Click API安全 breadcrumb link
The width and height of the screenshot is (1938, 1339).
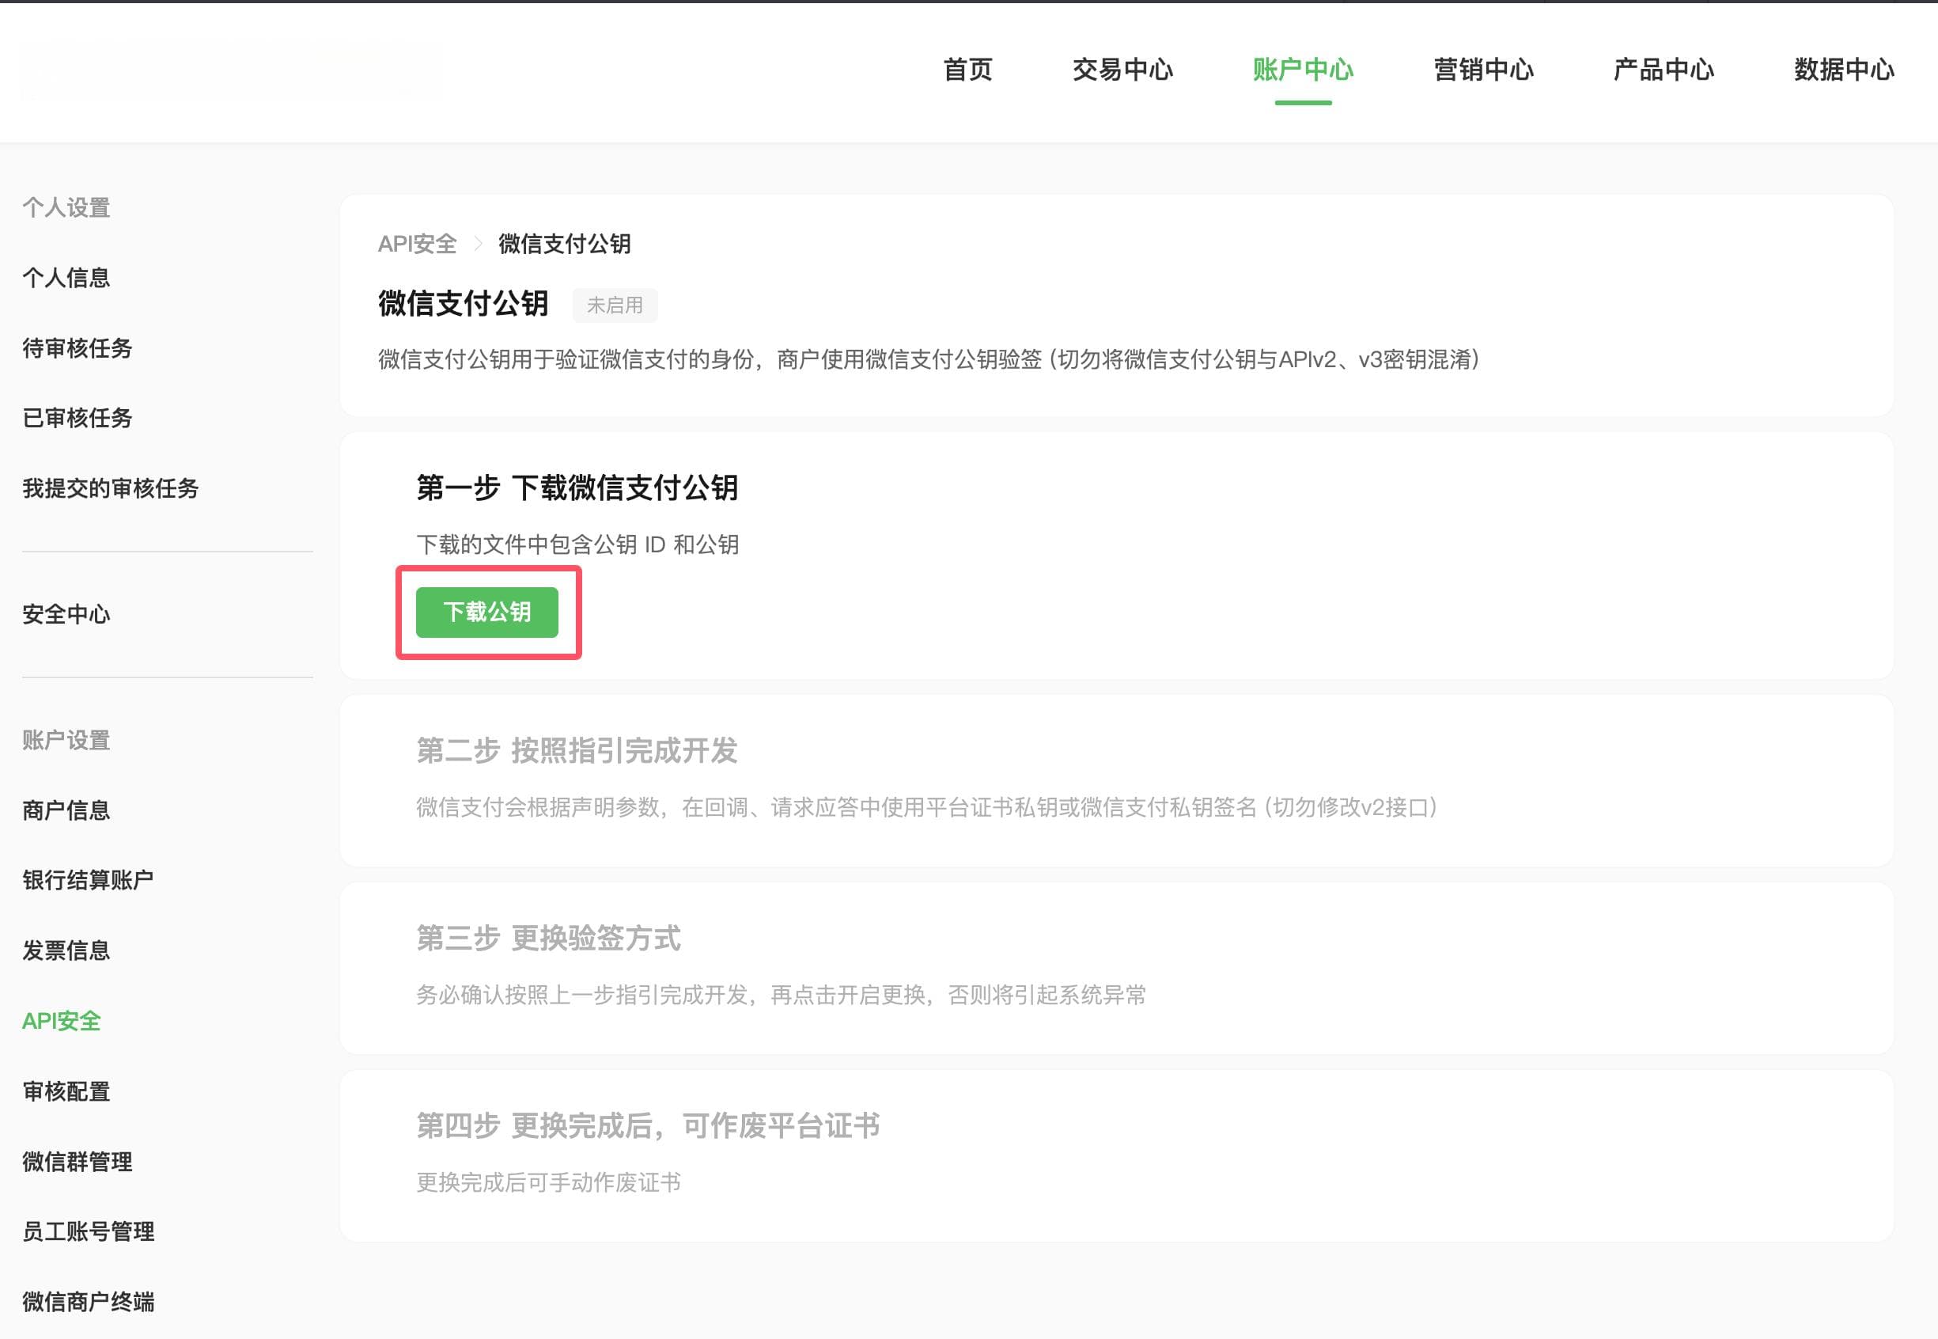click(417, 245)
